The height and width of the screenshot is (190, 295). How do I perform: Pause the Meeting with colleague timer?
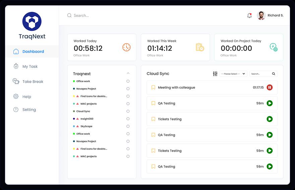[270, 87]
